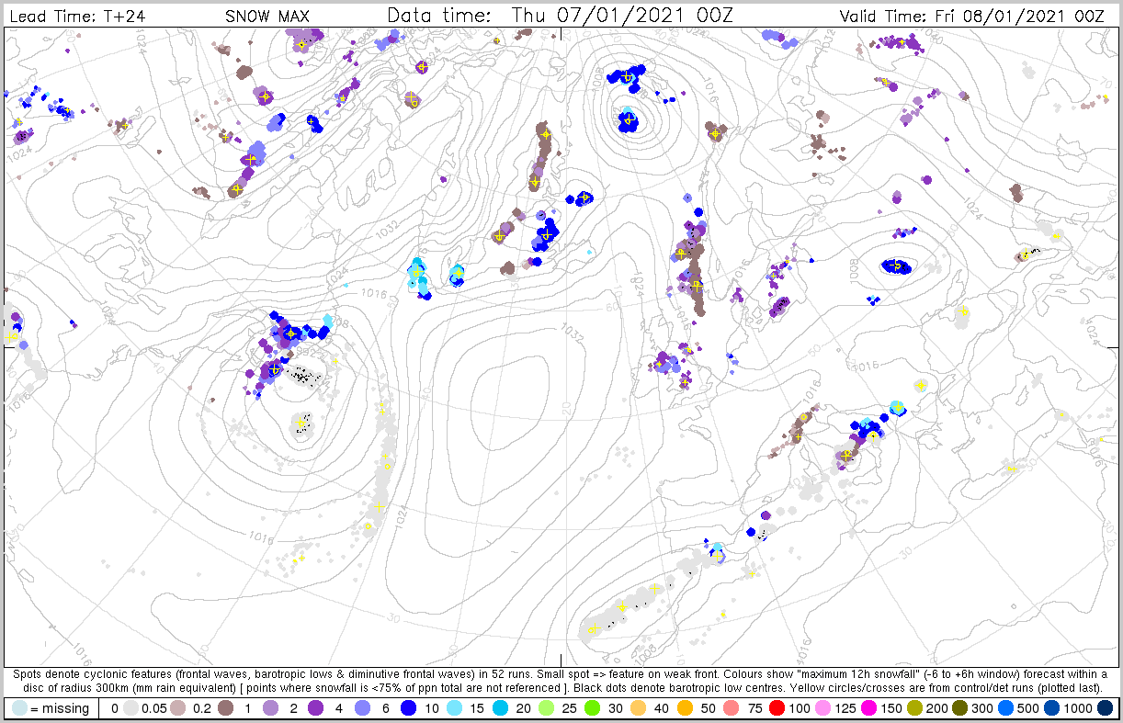Click the 'Spots denote cyclonic features' caption line

(x=561, y=673)
